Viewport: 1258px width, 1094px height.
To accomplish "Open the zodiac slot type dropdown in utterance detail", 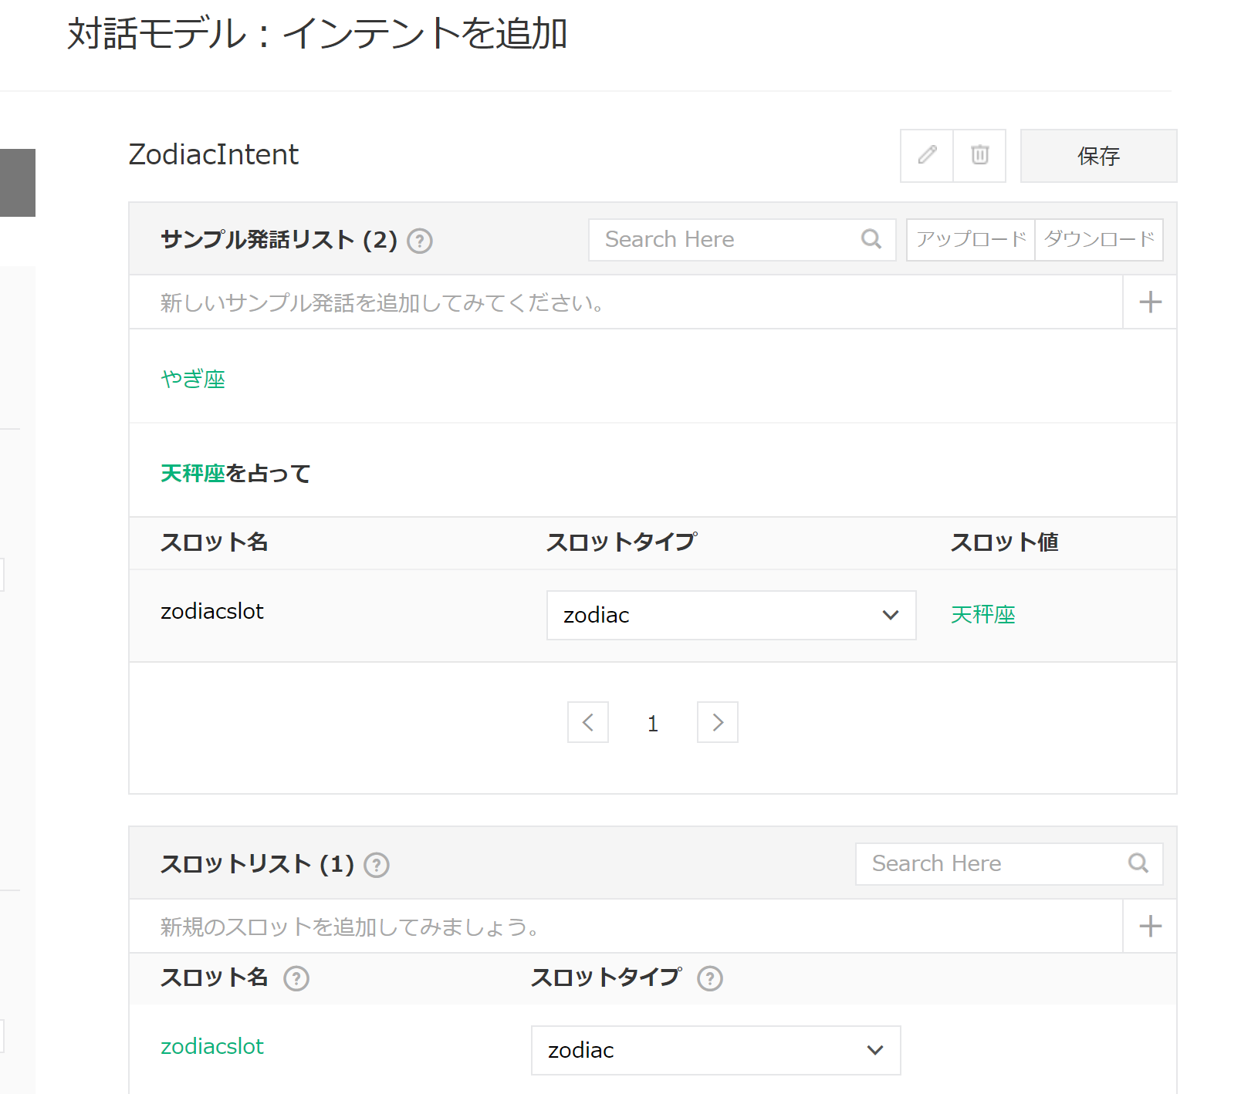I will point(731,615).
